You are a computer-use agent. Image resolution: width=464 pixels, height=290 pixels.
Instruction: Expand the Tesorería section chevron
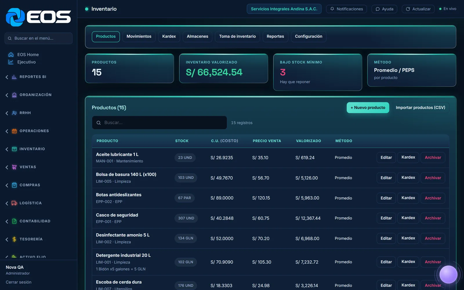(7, 239)
